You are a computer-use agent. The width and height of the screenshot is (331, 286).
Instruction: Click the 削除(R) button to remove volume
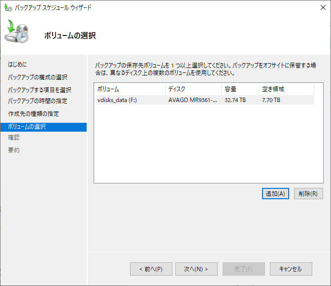(x=308, y=194)
